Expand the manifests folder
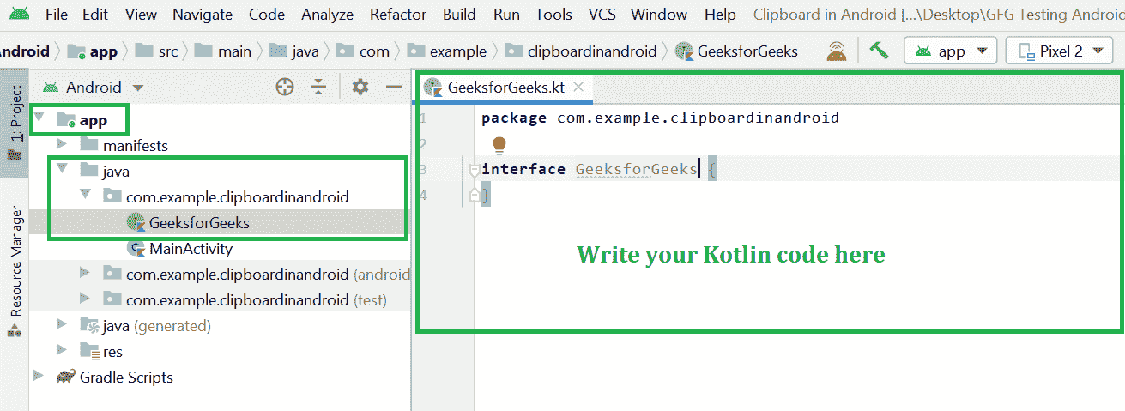 coord(62,145)
